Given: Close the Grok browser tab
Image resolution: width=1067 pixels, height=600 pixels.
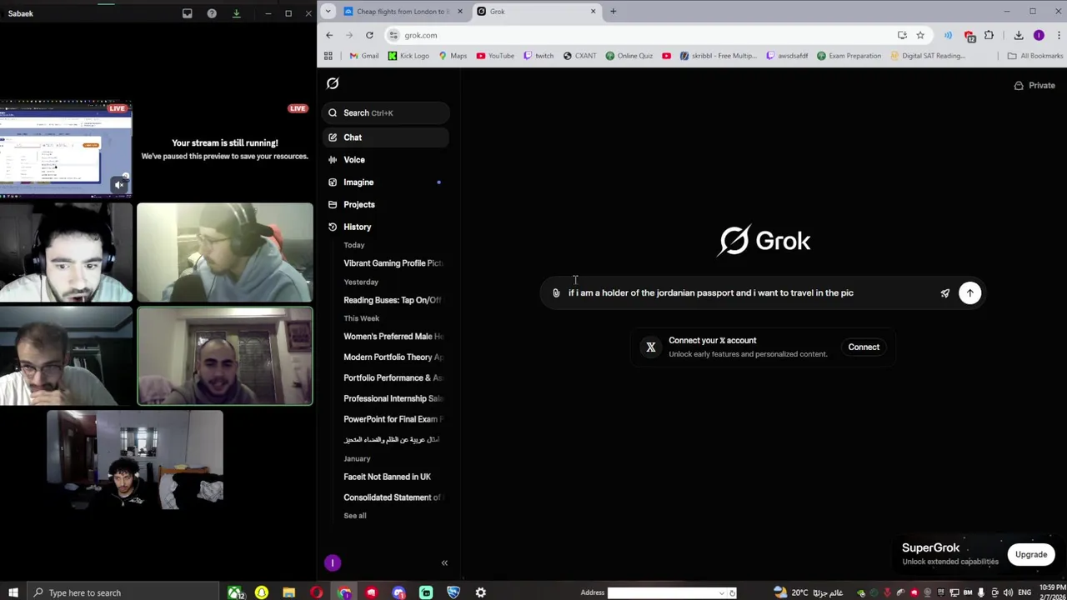Looking at the screenshot, I should (x=594, y=12).
